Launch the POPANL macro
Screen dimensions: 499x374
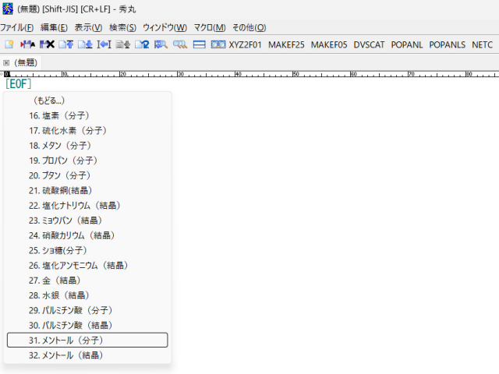coord(407,44)
